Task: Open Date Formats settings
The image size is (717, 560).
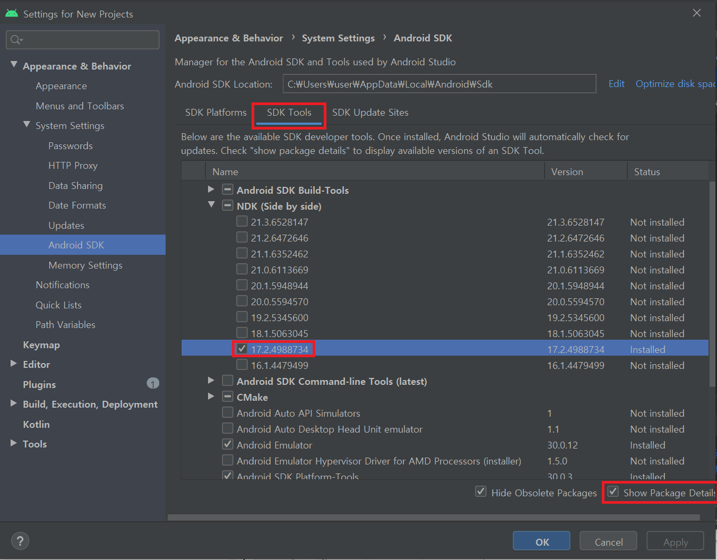Action: pyautogui.click(x=77, y=205)
